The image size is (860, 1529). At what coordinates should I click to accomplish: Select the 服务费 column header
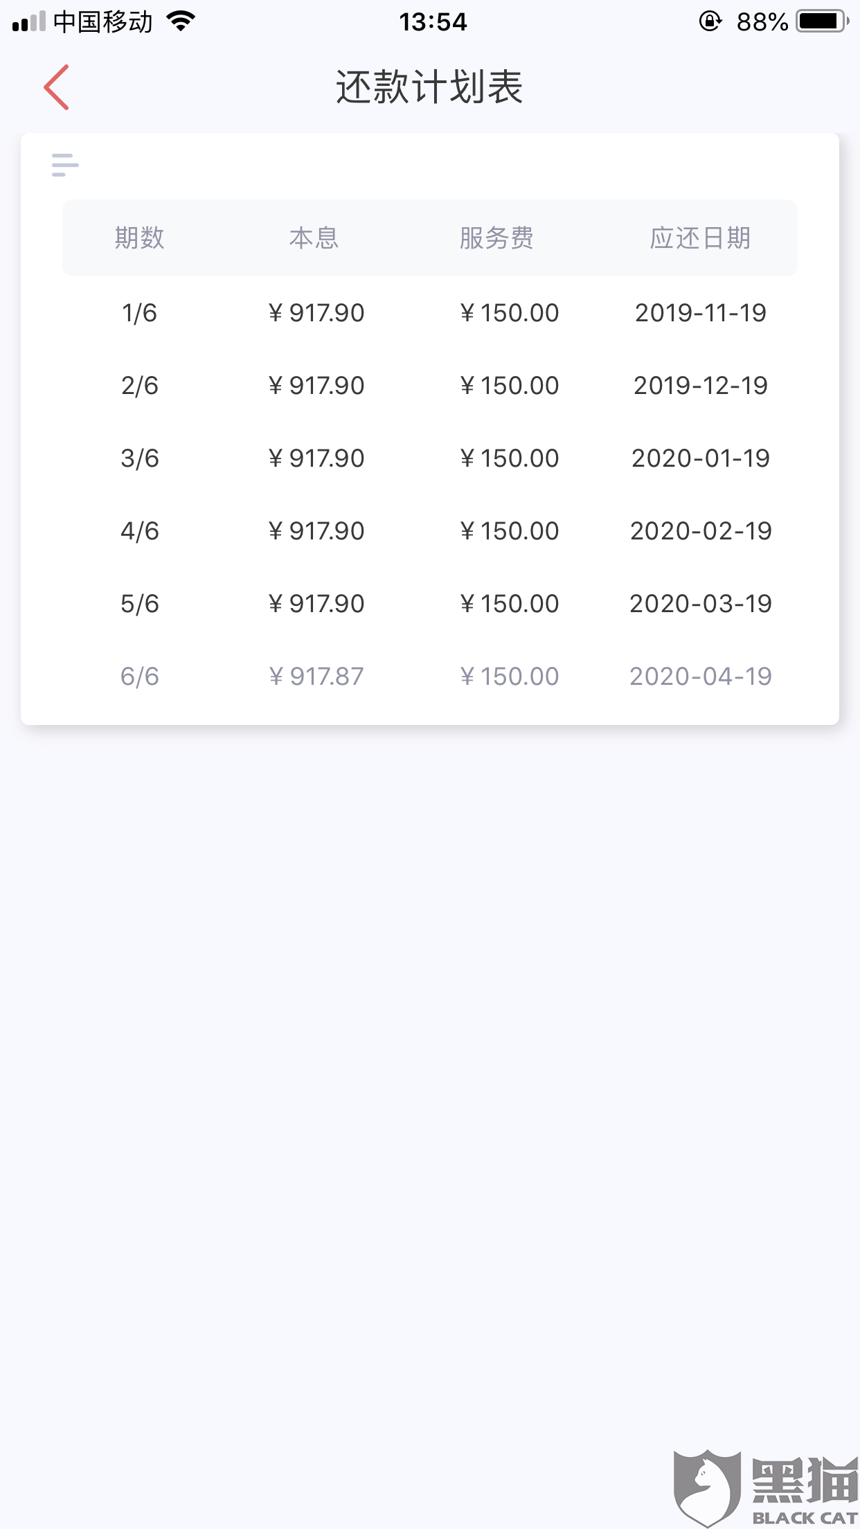(496, 238)
